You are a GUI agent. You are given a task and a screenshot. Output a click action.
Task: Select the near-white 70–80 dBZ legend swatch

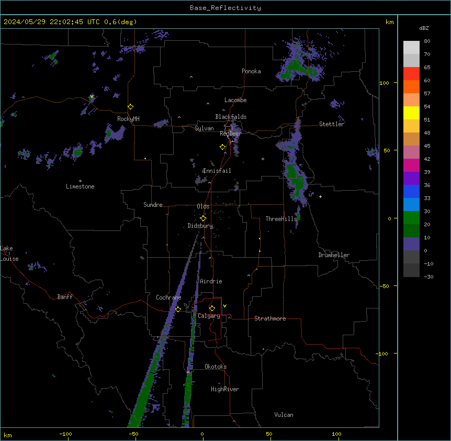(x=411, y=48)
